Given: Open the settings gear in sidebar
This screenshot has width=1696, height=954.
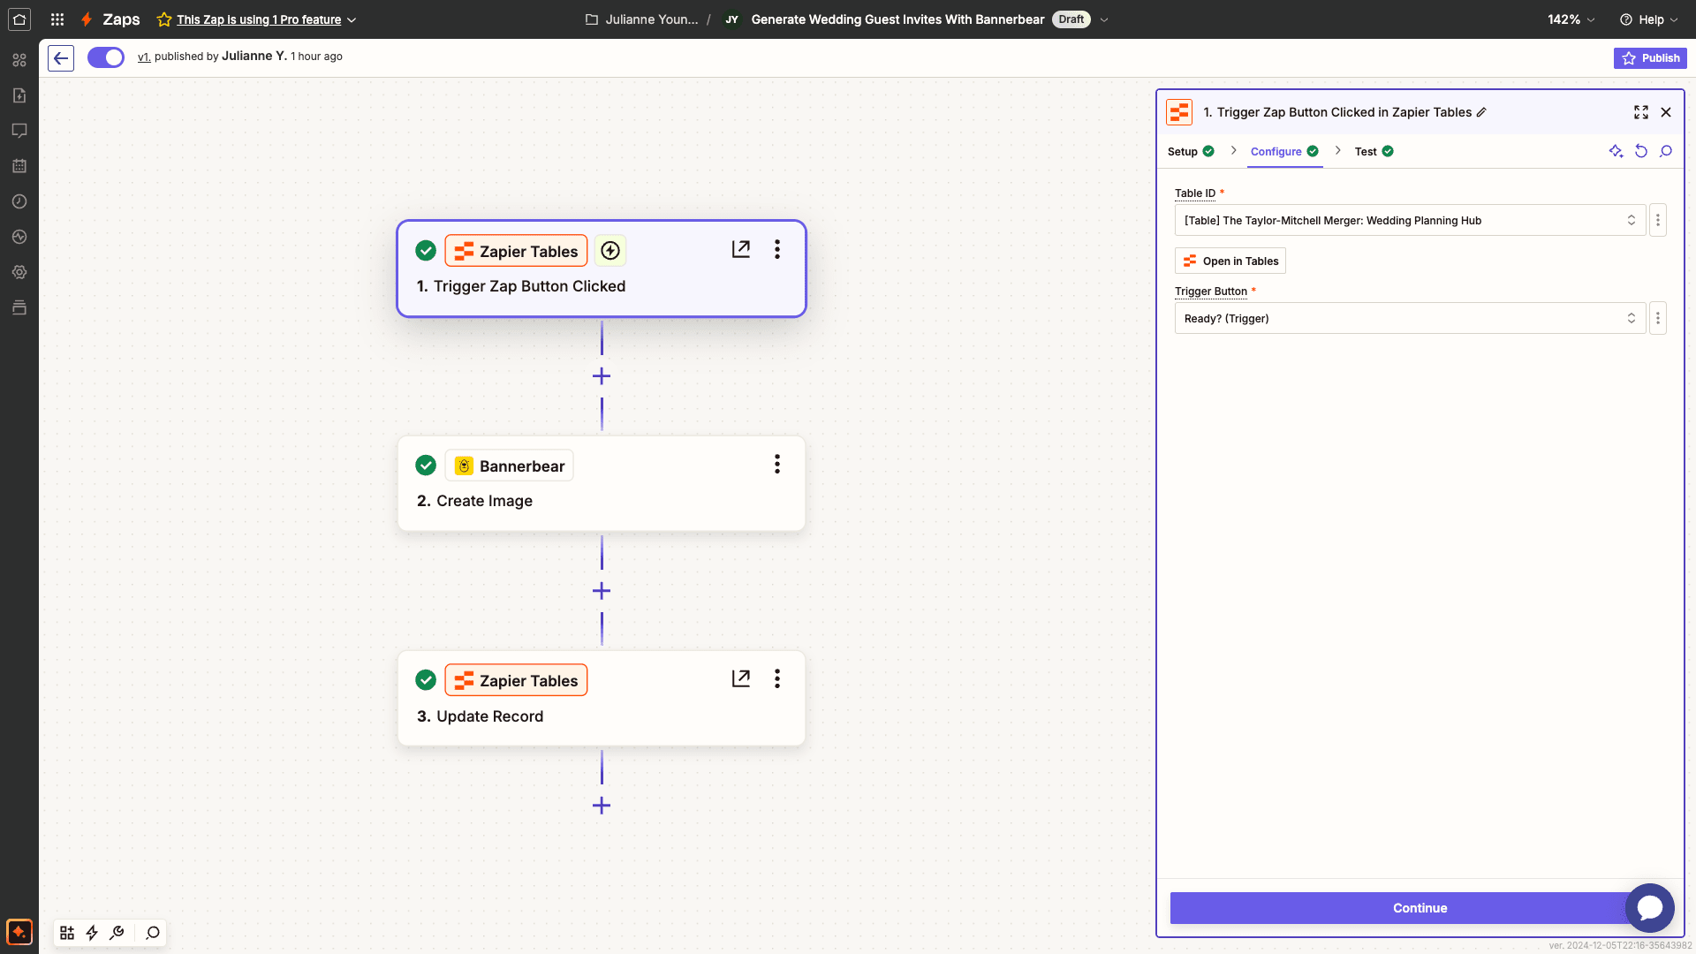Looking at the screenshot, I should [x=19, y=272].
